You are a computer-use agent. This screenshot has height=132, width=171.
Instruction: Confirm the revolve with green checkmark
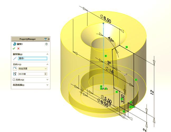pos(14,49)
